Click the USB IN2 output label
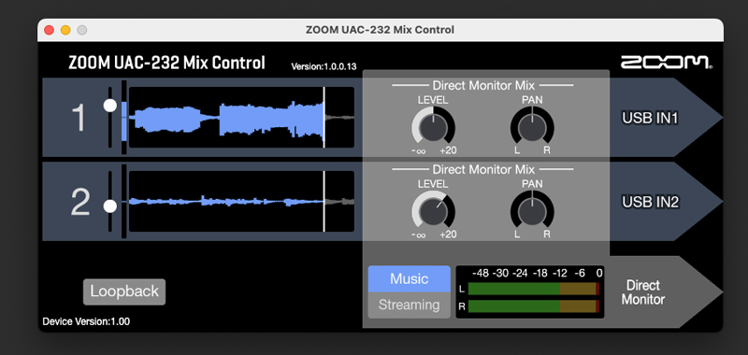This screenshot has width=748, height=355. tap(650, 202)
